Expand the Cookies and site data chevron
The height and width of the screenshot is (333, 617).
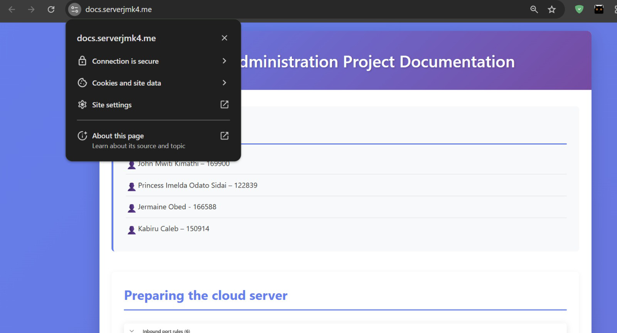(224, 83)
